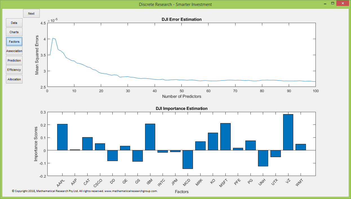Click the peak of the error curve
Viewport: 351px width, 199px height.
coord(53,38)
